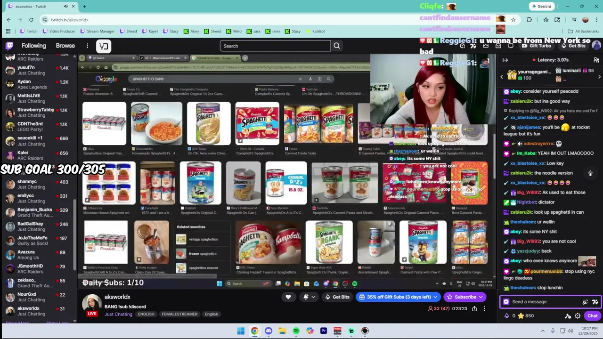Open new Chrome tab plus button
Image resolution: width=603 pixels, height=339 pixels.
tap(84, 6)
